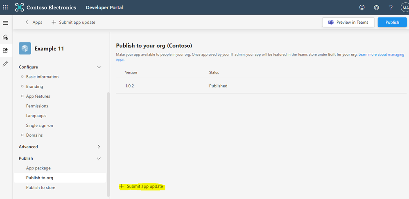Viewport: 409px width, 199px height.
Task: Select Publish to store in sidebar
Action: (41, 188)
